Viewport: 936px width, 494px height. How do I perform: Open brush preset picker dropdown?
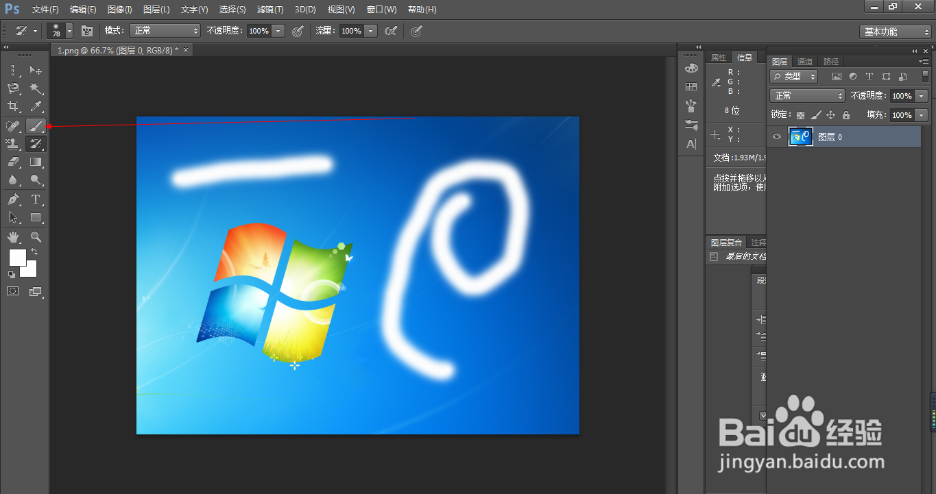69,31
